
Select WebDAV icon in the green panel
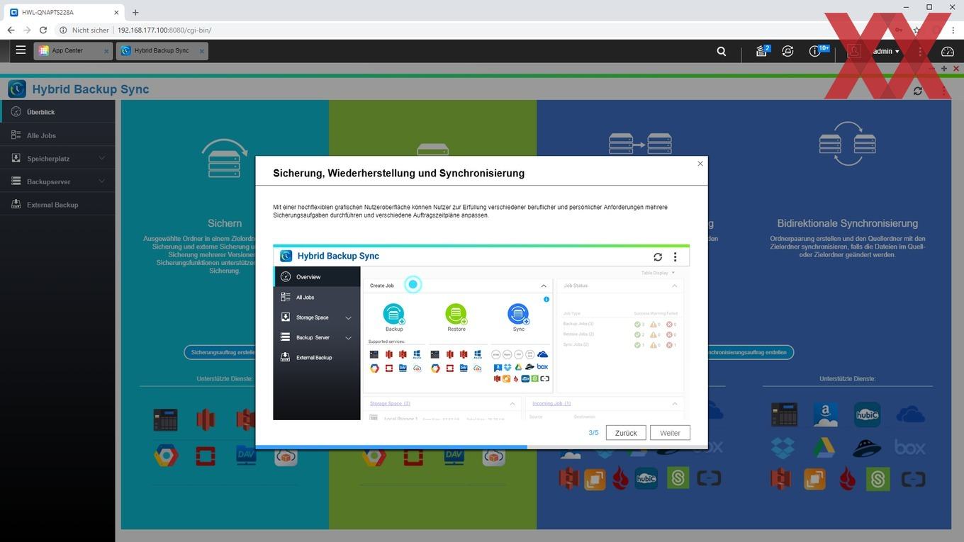pos(454,455)
